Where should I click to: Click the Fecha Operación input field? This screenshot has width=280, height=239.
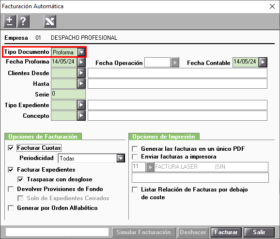(x=157, y=63)
